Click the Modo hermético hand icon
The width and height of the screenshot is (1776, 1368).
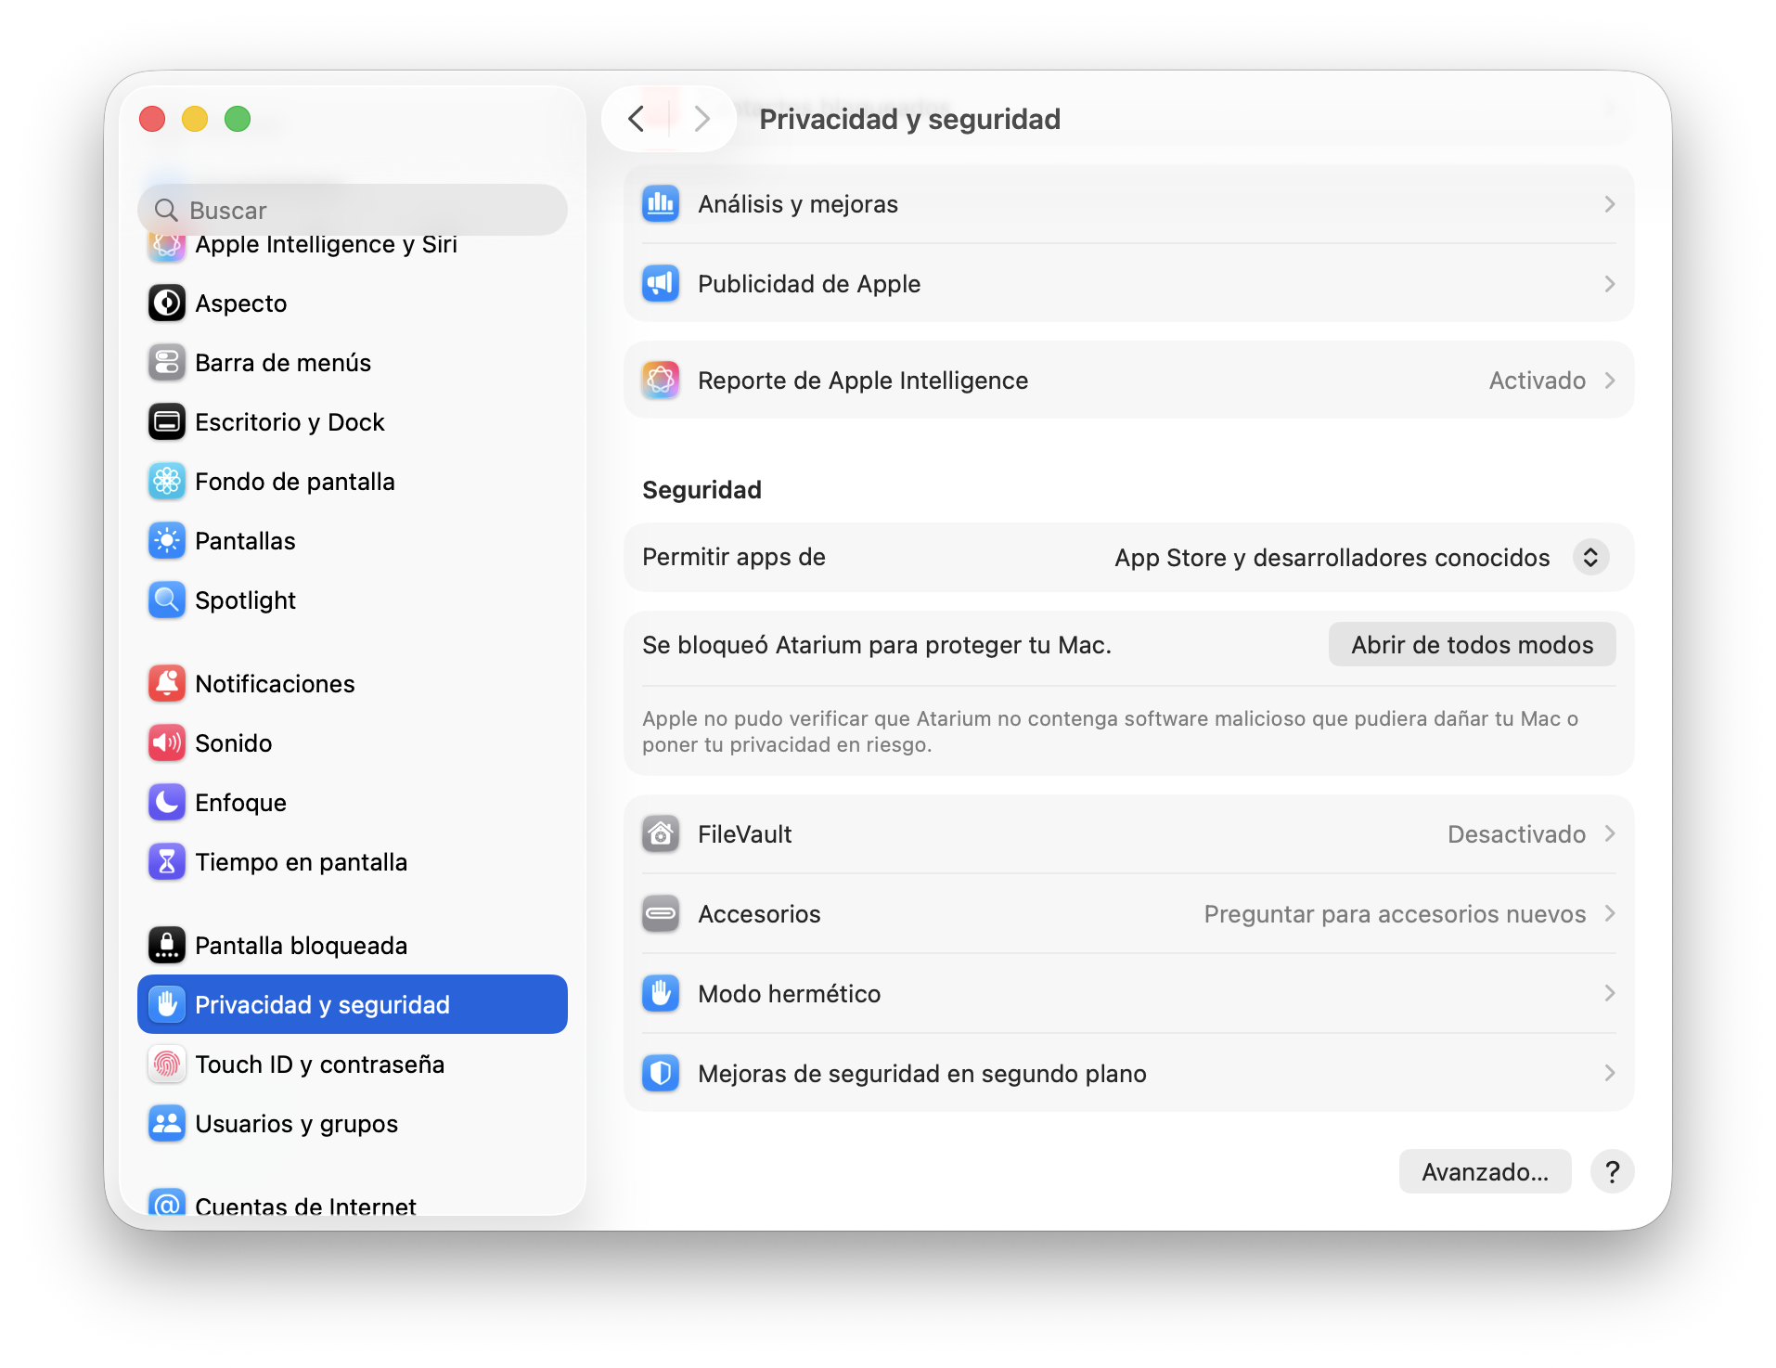[x=661, y=994]
